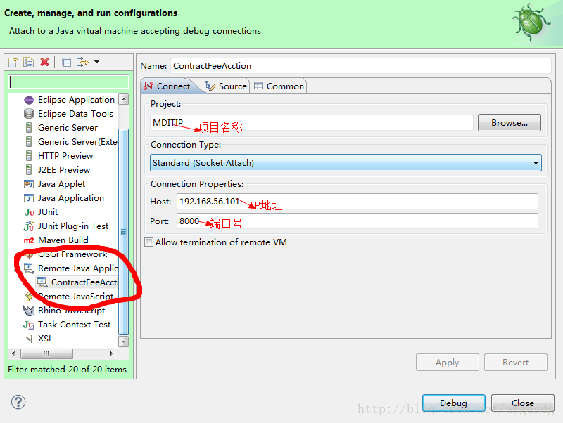Image resolution: width=563 pixels, height=423 pixels.
Task: Click the Rhino JavaScript icon
Action: coord(29,311)
